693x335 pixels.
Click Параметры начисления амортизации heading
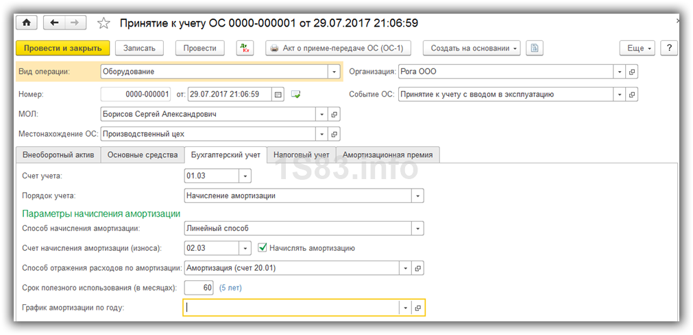(x=101, y=214)
